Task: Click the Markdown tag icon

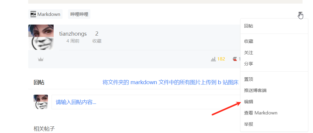Action: 33,14
